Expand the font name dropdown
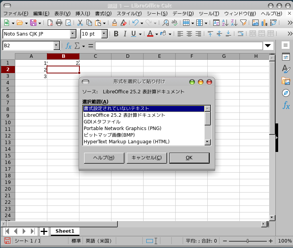The image size is (293, 248). [x=73, y=34]
